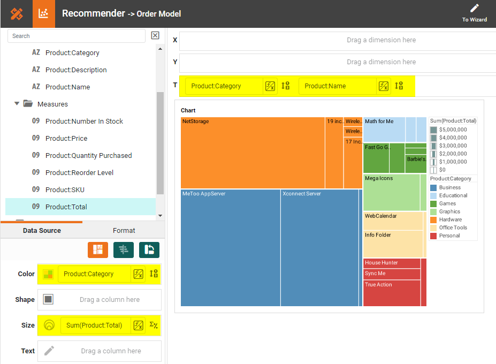The height and width of the screenshot is (364, 496).
Task: Click the Search input field
Action: click(x=76, y=36)
